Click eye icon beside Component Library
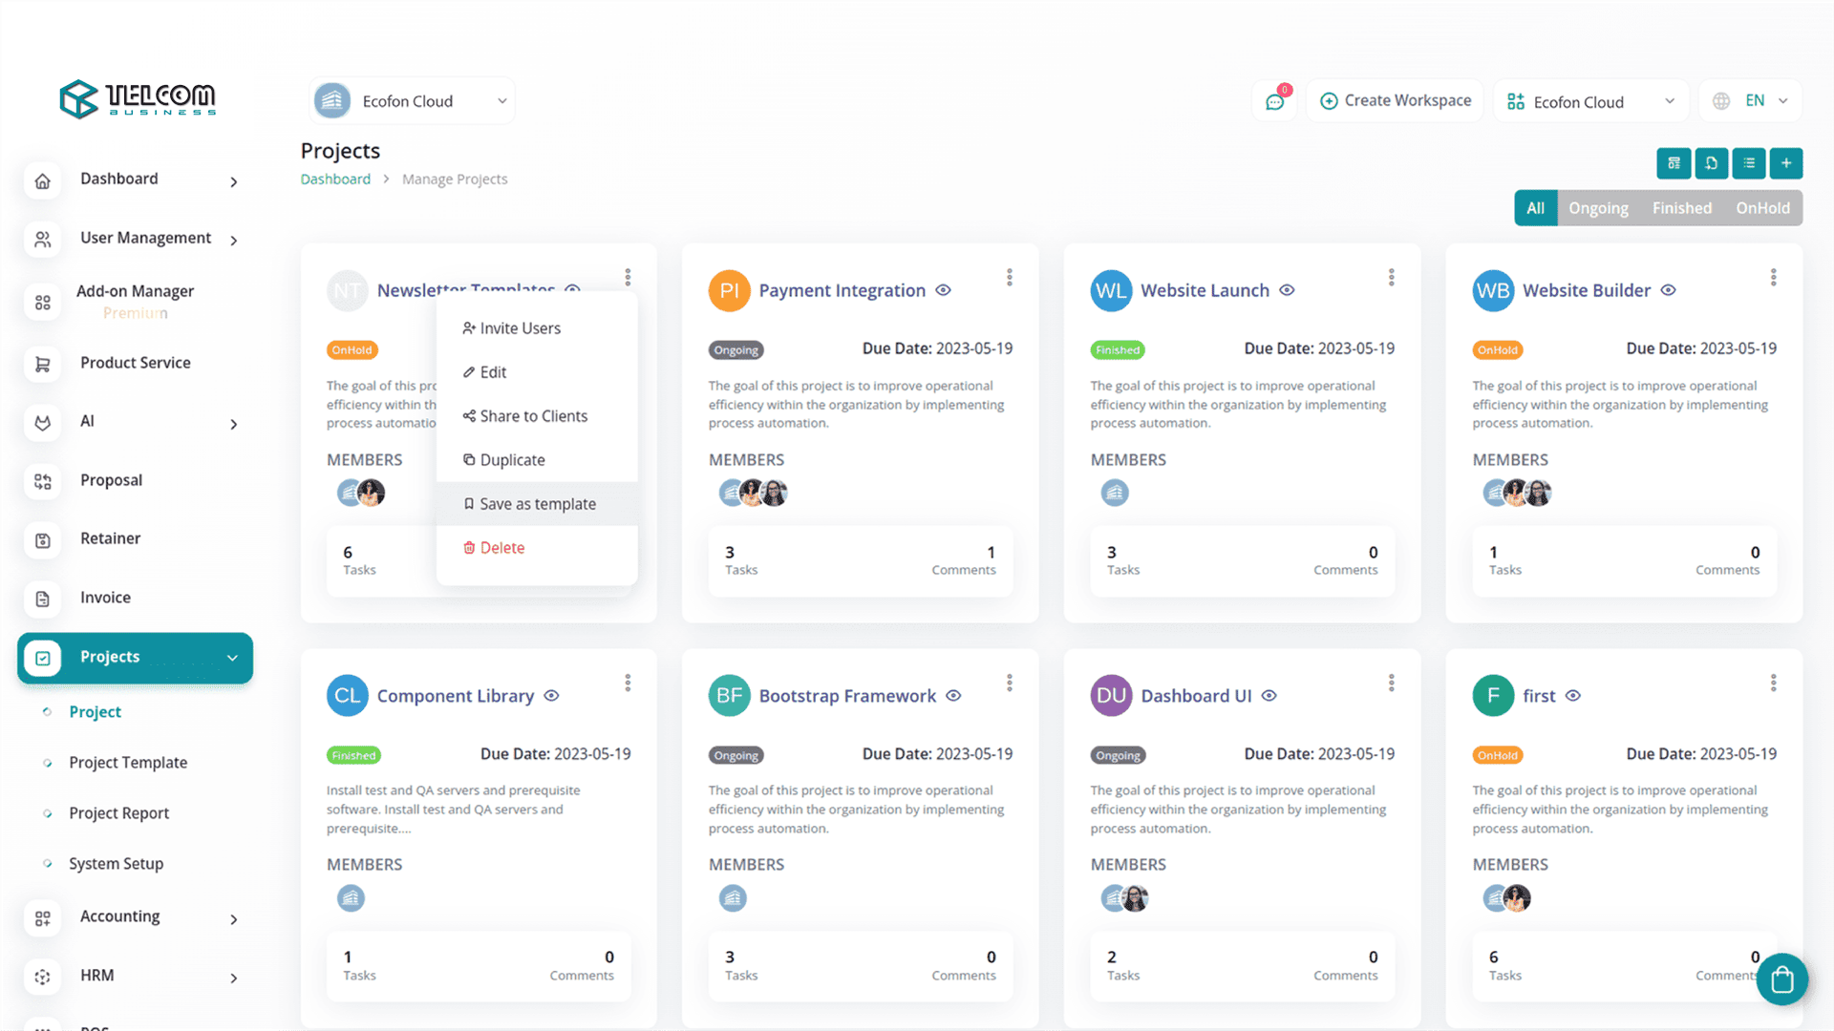This screenshot has width=1834, height=1031. tap(551, 696)
